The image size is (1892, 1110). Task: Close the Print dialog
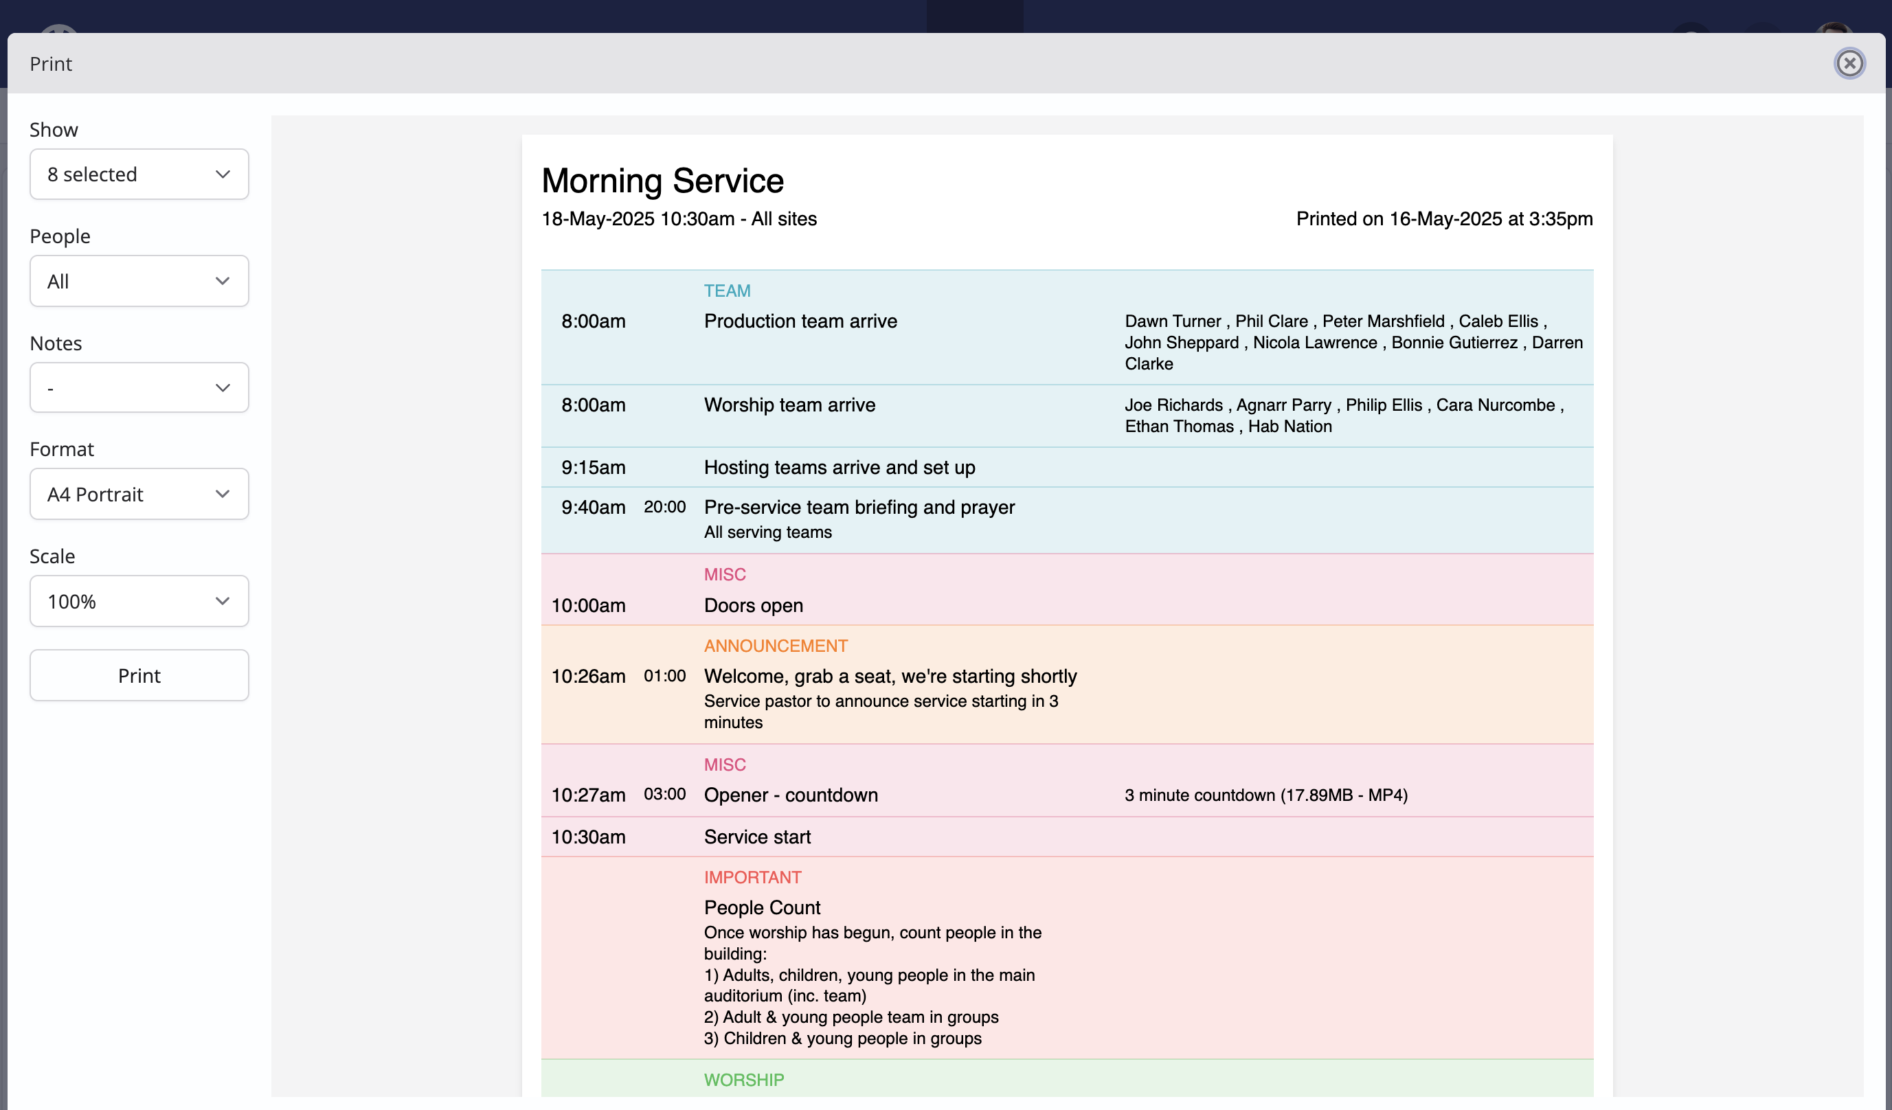click(x=1849, y=63)
